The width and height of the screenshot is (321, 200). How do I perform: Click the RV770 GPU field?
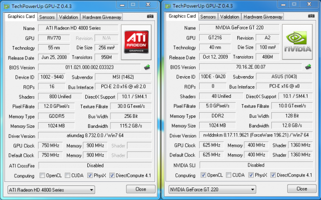(54, 38)
